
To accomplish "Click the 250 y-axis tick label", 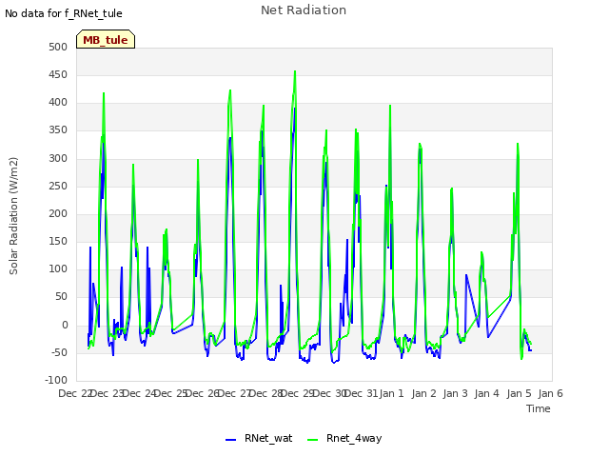I will pyautogui.click(x=58, y=186).
